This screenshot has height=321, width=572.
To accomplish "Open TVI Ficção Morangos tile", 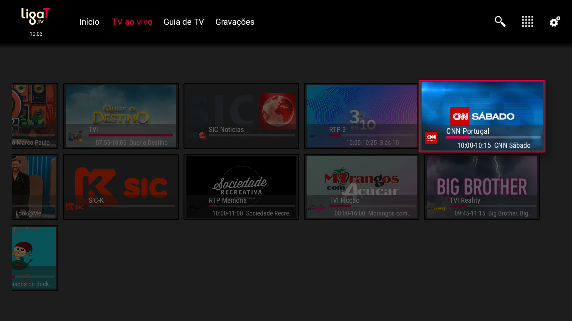I will (x=362, y=187).
